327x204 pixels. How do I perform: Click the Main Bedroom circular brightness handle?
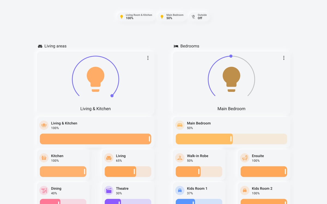click(x=231, y=56)
